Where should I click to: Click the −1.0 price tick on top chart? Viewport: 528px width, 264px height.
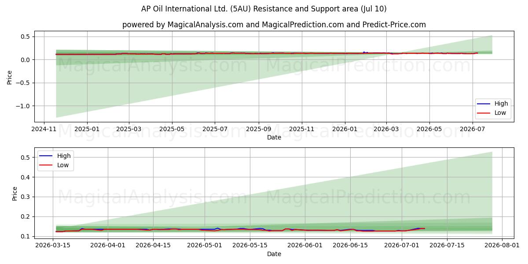coord(24,106)
